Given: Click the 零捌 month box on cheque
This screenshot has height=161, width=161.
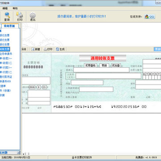Looking at the screenshot, I should (x=104, y=65).
